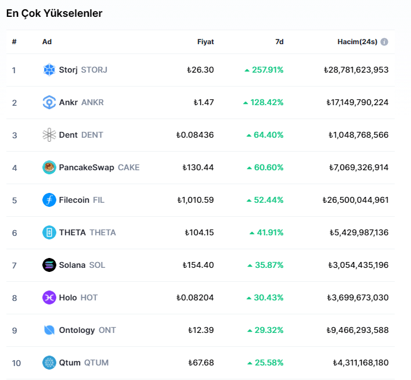This screenshot has width=411, height=380.
Task: Sort by the Fiyat column header
Action: coord(205,42)
